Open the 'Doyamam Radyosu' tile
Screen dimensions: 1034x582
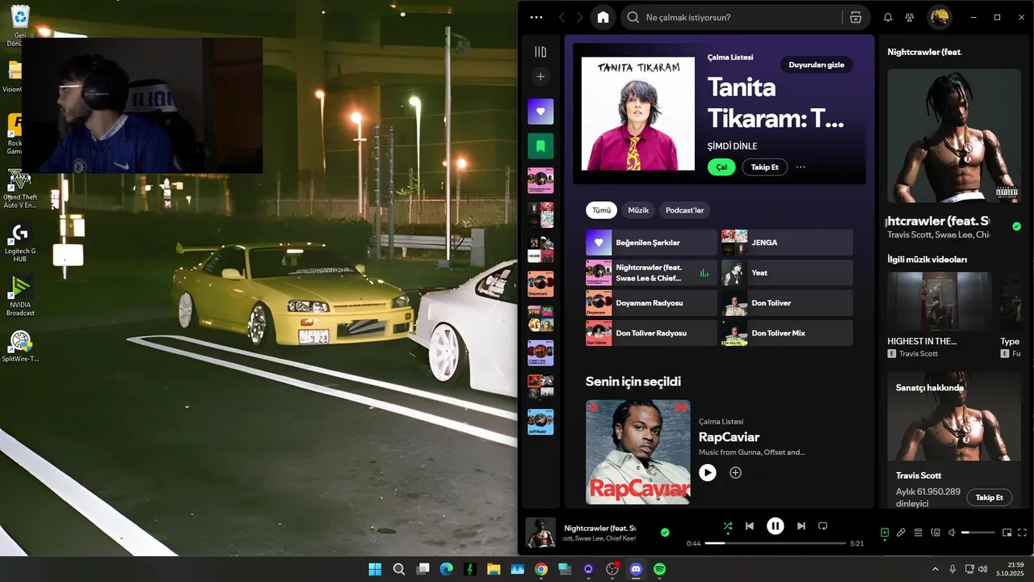pyautogui.click(x=651, y=303)
